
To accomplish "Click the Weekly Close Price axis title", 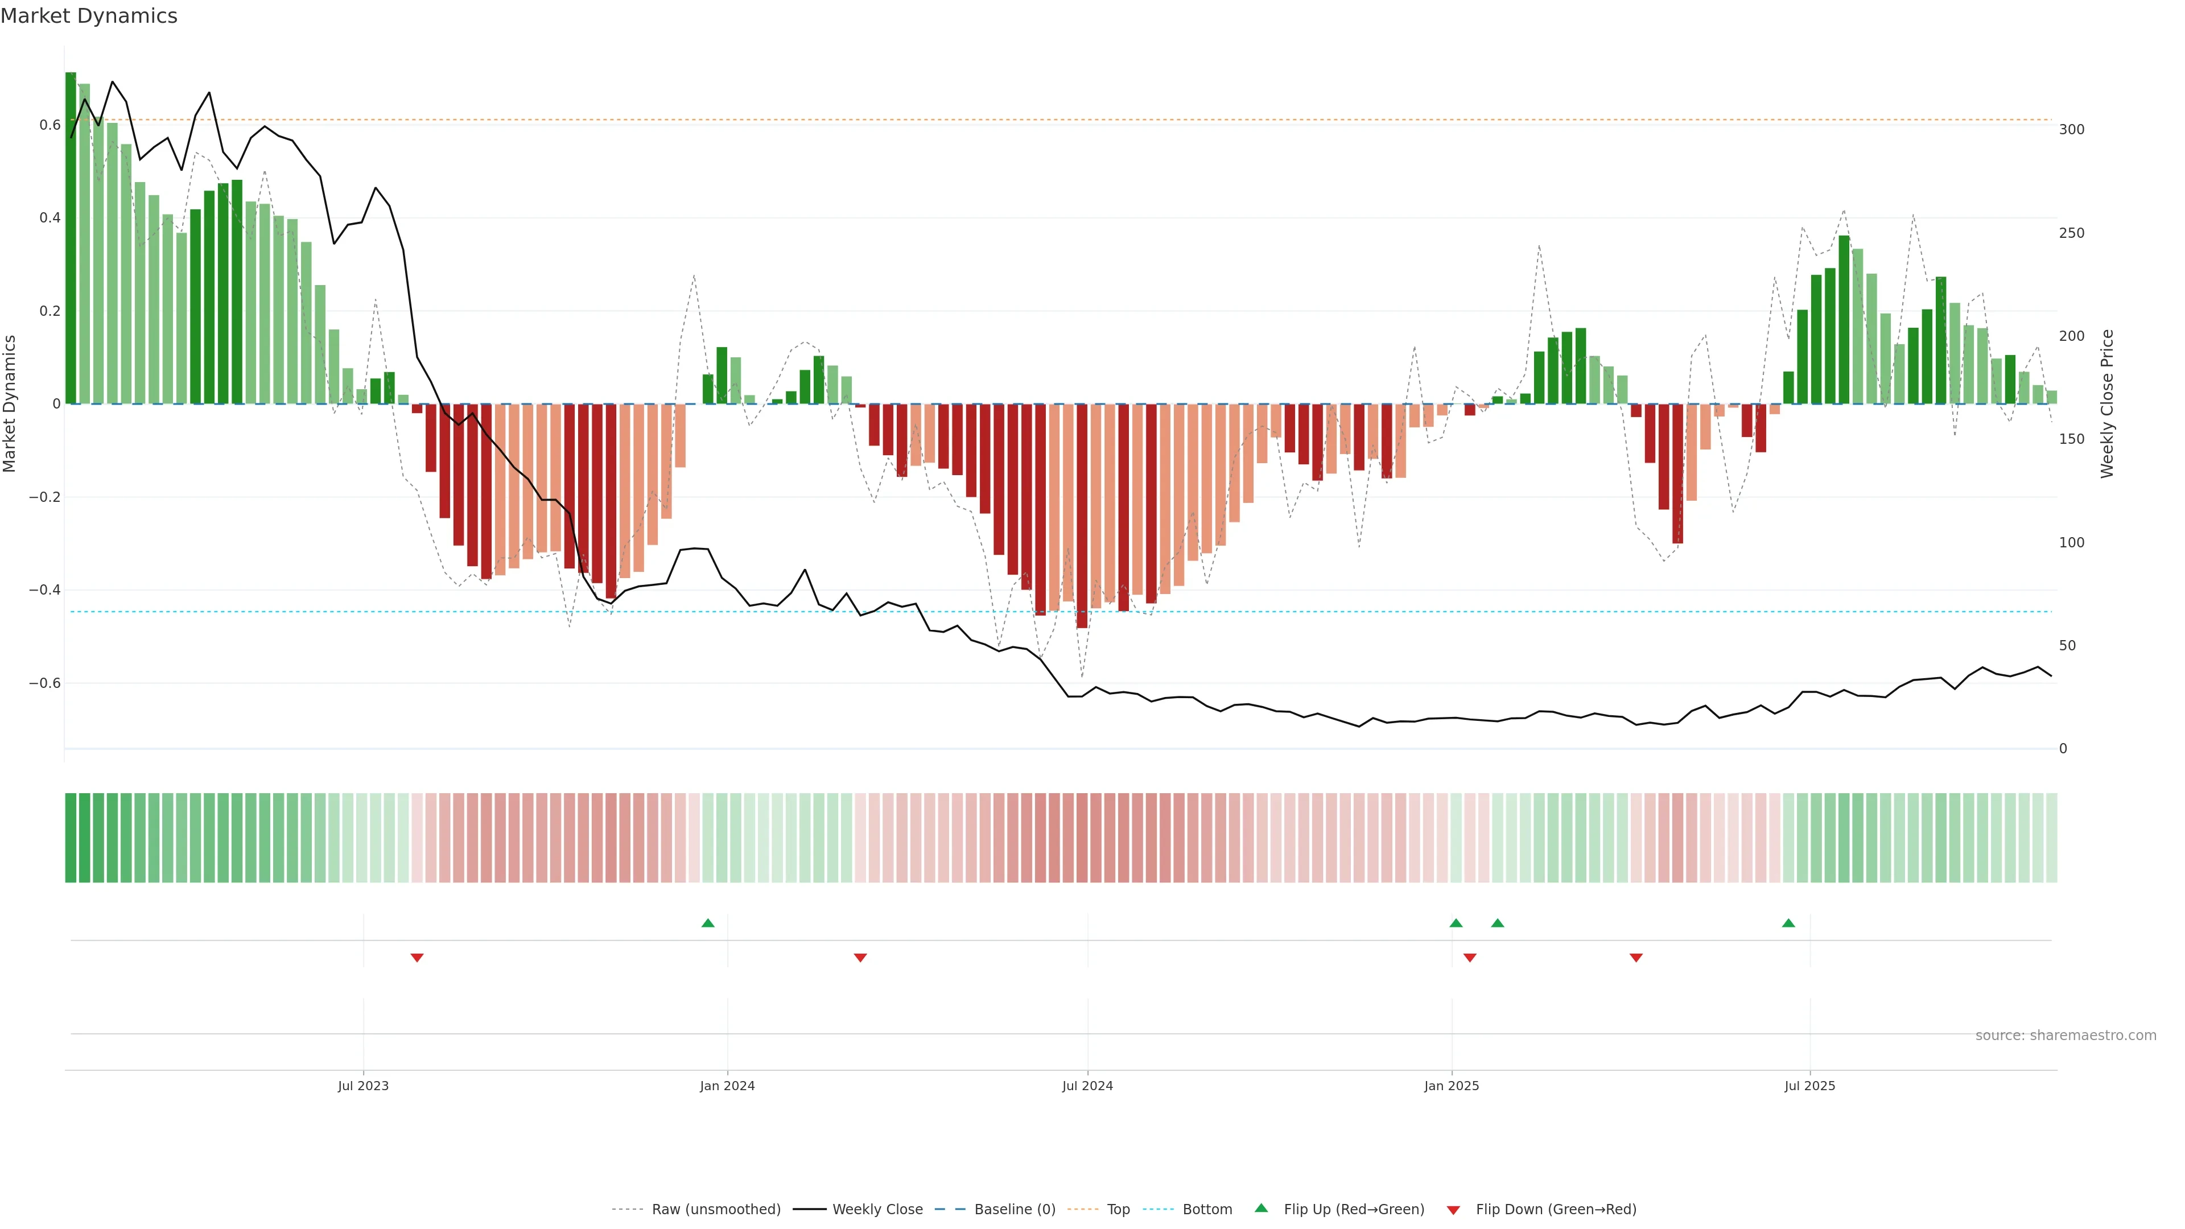I will point(2107,404).
